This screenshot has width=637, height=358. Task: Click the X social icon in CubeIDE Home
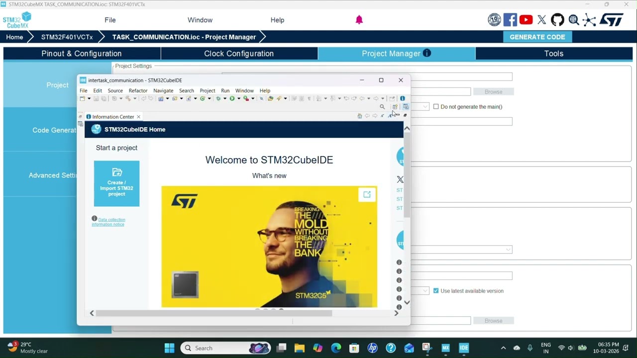coord(400,179)
